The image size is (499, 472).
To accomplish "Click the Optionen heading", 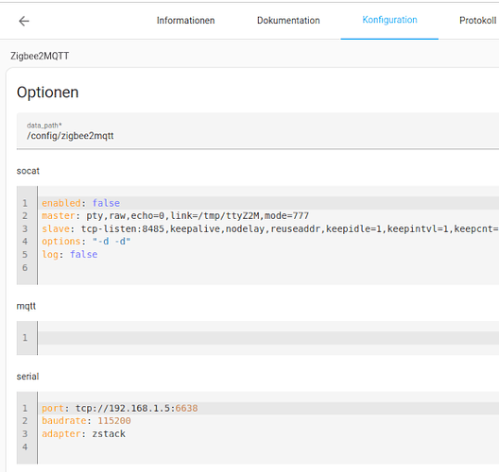I will [x=48, y=93].
